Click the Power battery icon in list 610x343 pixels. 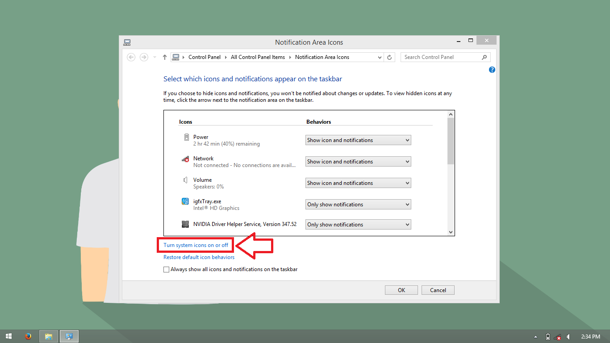click(186, 137)
